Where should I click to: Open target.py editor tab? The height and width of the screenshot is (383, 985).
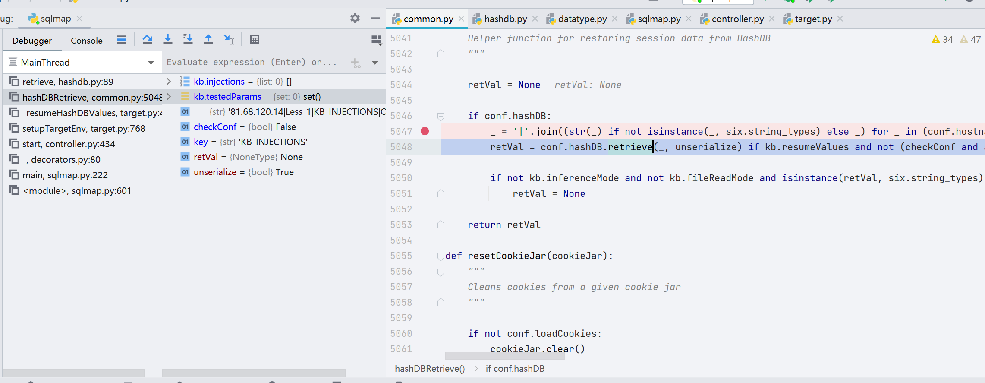[x=813, y=19]
